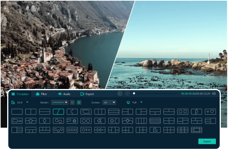Viewport: 228px width, 150px height.
Task: Click the playback progress slider handle
Action: coord(134,93)
